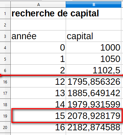
Task: Select the cell containing 1050
Action: click(94, 59)
